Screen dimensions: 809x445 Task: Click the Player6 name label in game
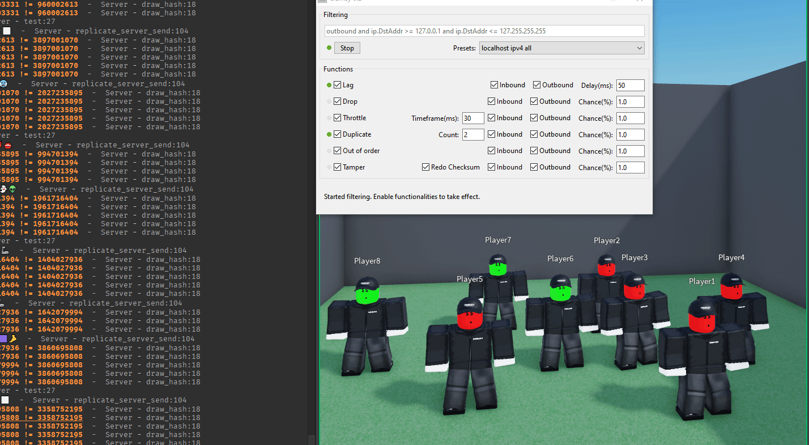coord(560,258)
